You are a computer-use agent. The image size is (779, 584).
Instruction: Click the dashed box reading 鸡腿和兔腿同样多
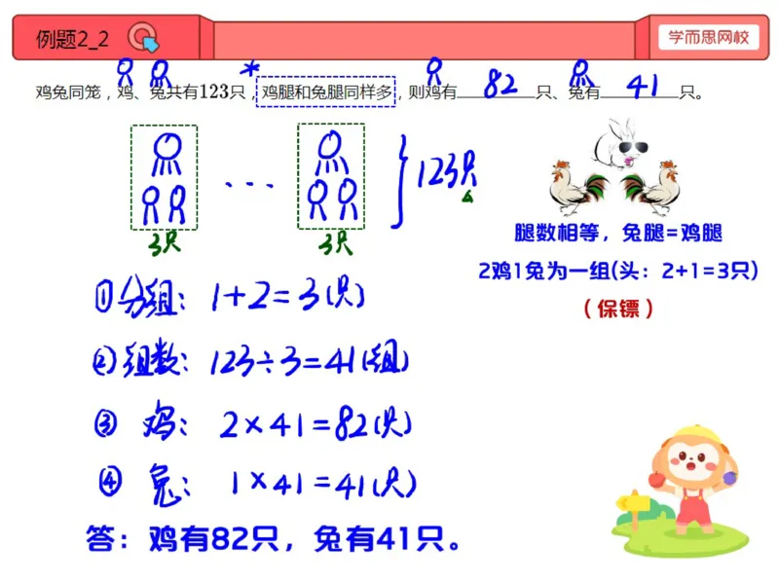(x=326, y=91)
